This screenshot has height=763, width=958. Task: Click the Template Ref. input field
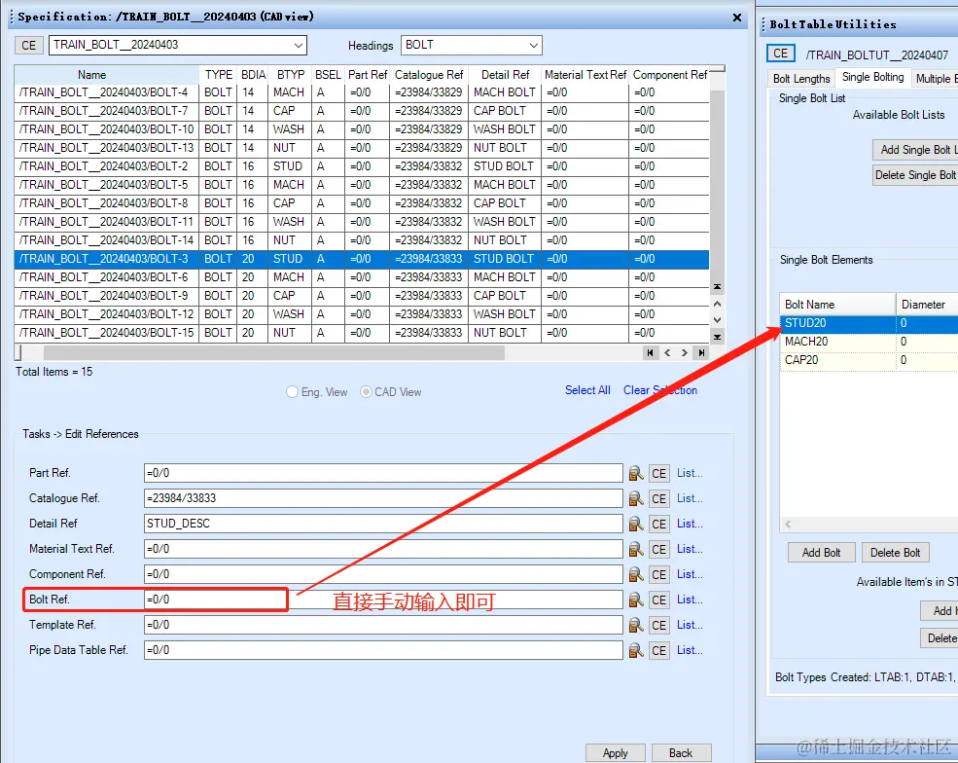tap(383, 625)
